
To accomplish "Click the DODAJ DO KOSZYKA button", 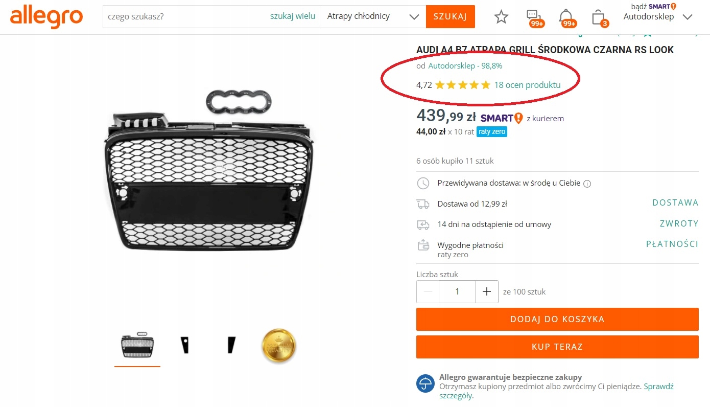I will tap(557, 319).
